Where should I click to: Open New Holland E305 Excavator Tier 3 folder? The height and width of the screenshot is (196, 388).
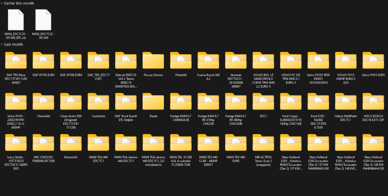(x=373, y=143)
